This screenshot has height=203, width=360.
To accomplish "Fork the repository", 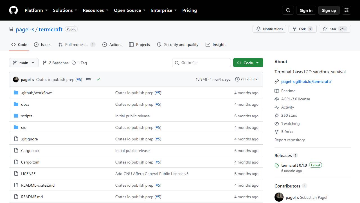I will (303, 29).
